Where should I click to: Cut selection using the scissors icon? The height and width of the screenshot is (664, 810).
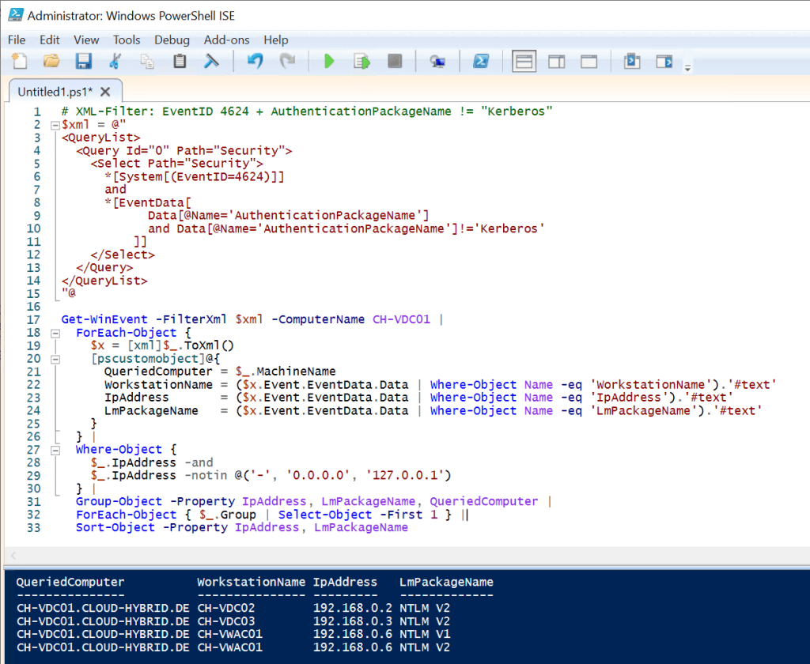[x=115, y=62]
